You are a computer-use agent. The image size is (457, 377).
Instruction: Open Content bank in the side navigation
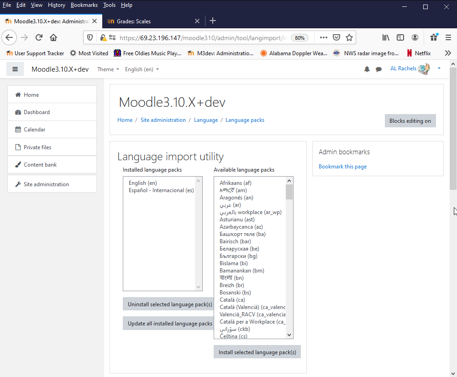[52, 165]
